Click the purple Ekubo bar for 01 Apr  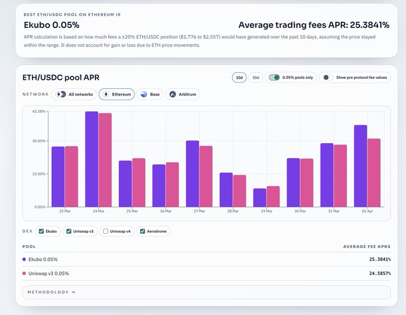point(361,166)
